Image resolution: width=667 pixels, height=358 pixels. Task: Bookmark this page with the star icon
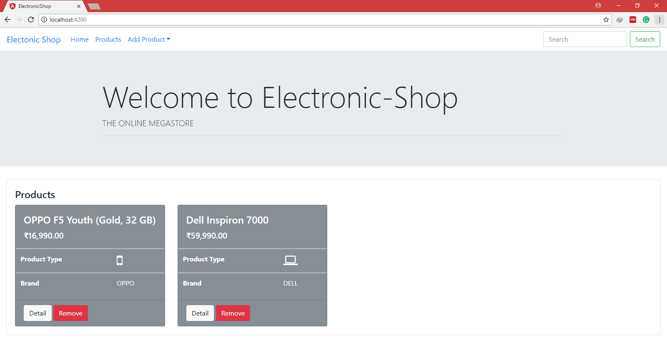[x=606, y=20]
